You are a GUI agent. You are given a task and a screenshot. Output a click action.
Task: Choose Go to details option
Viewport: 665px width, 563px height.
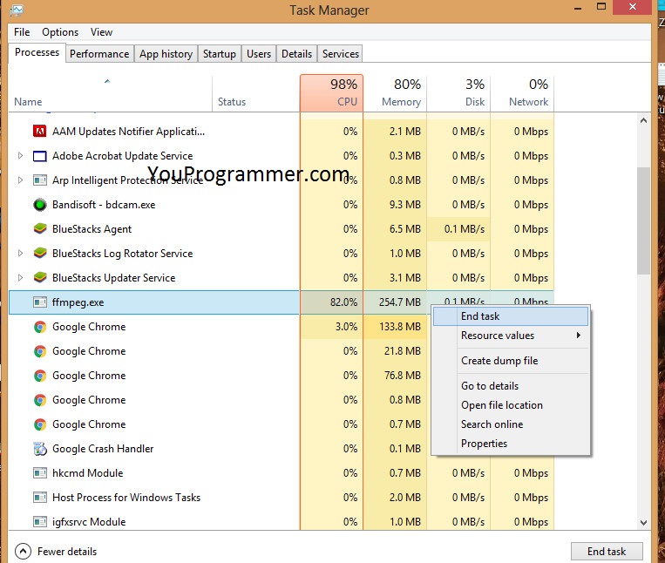[x=511, y=386]
